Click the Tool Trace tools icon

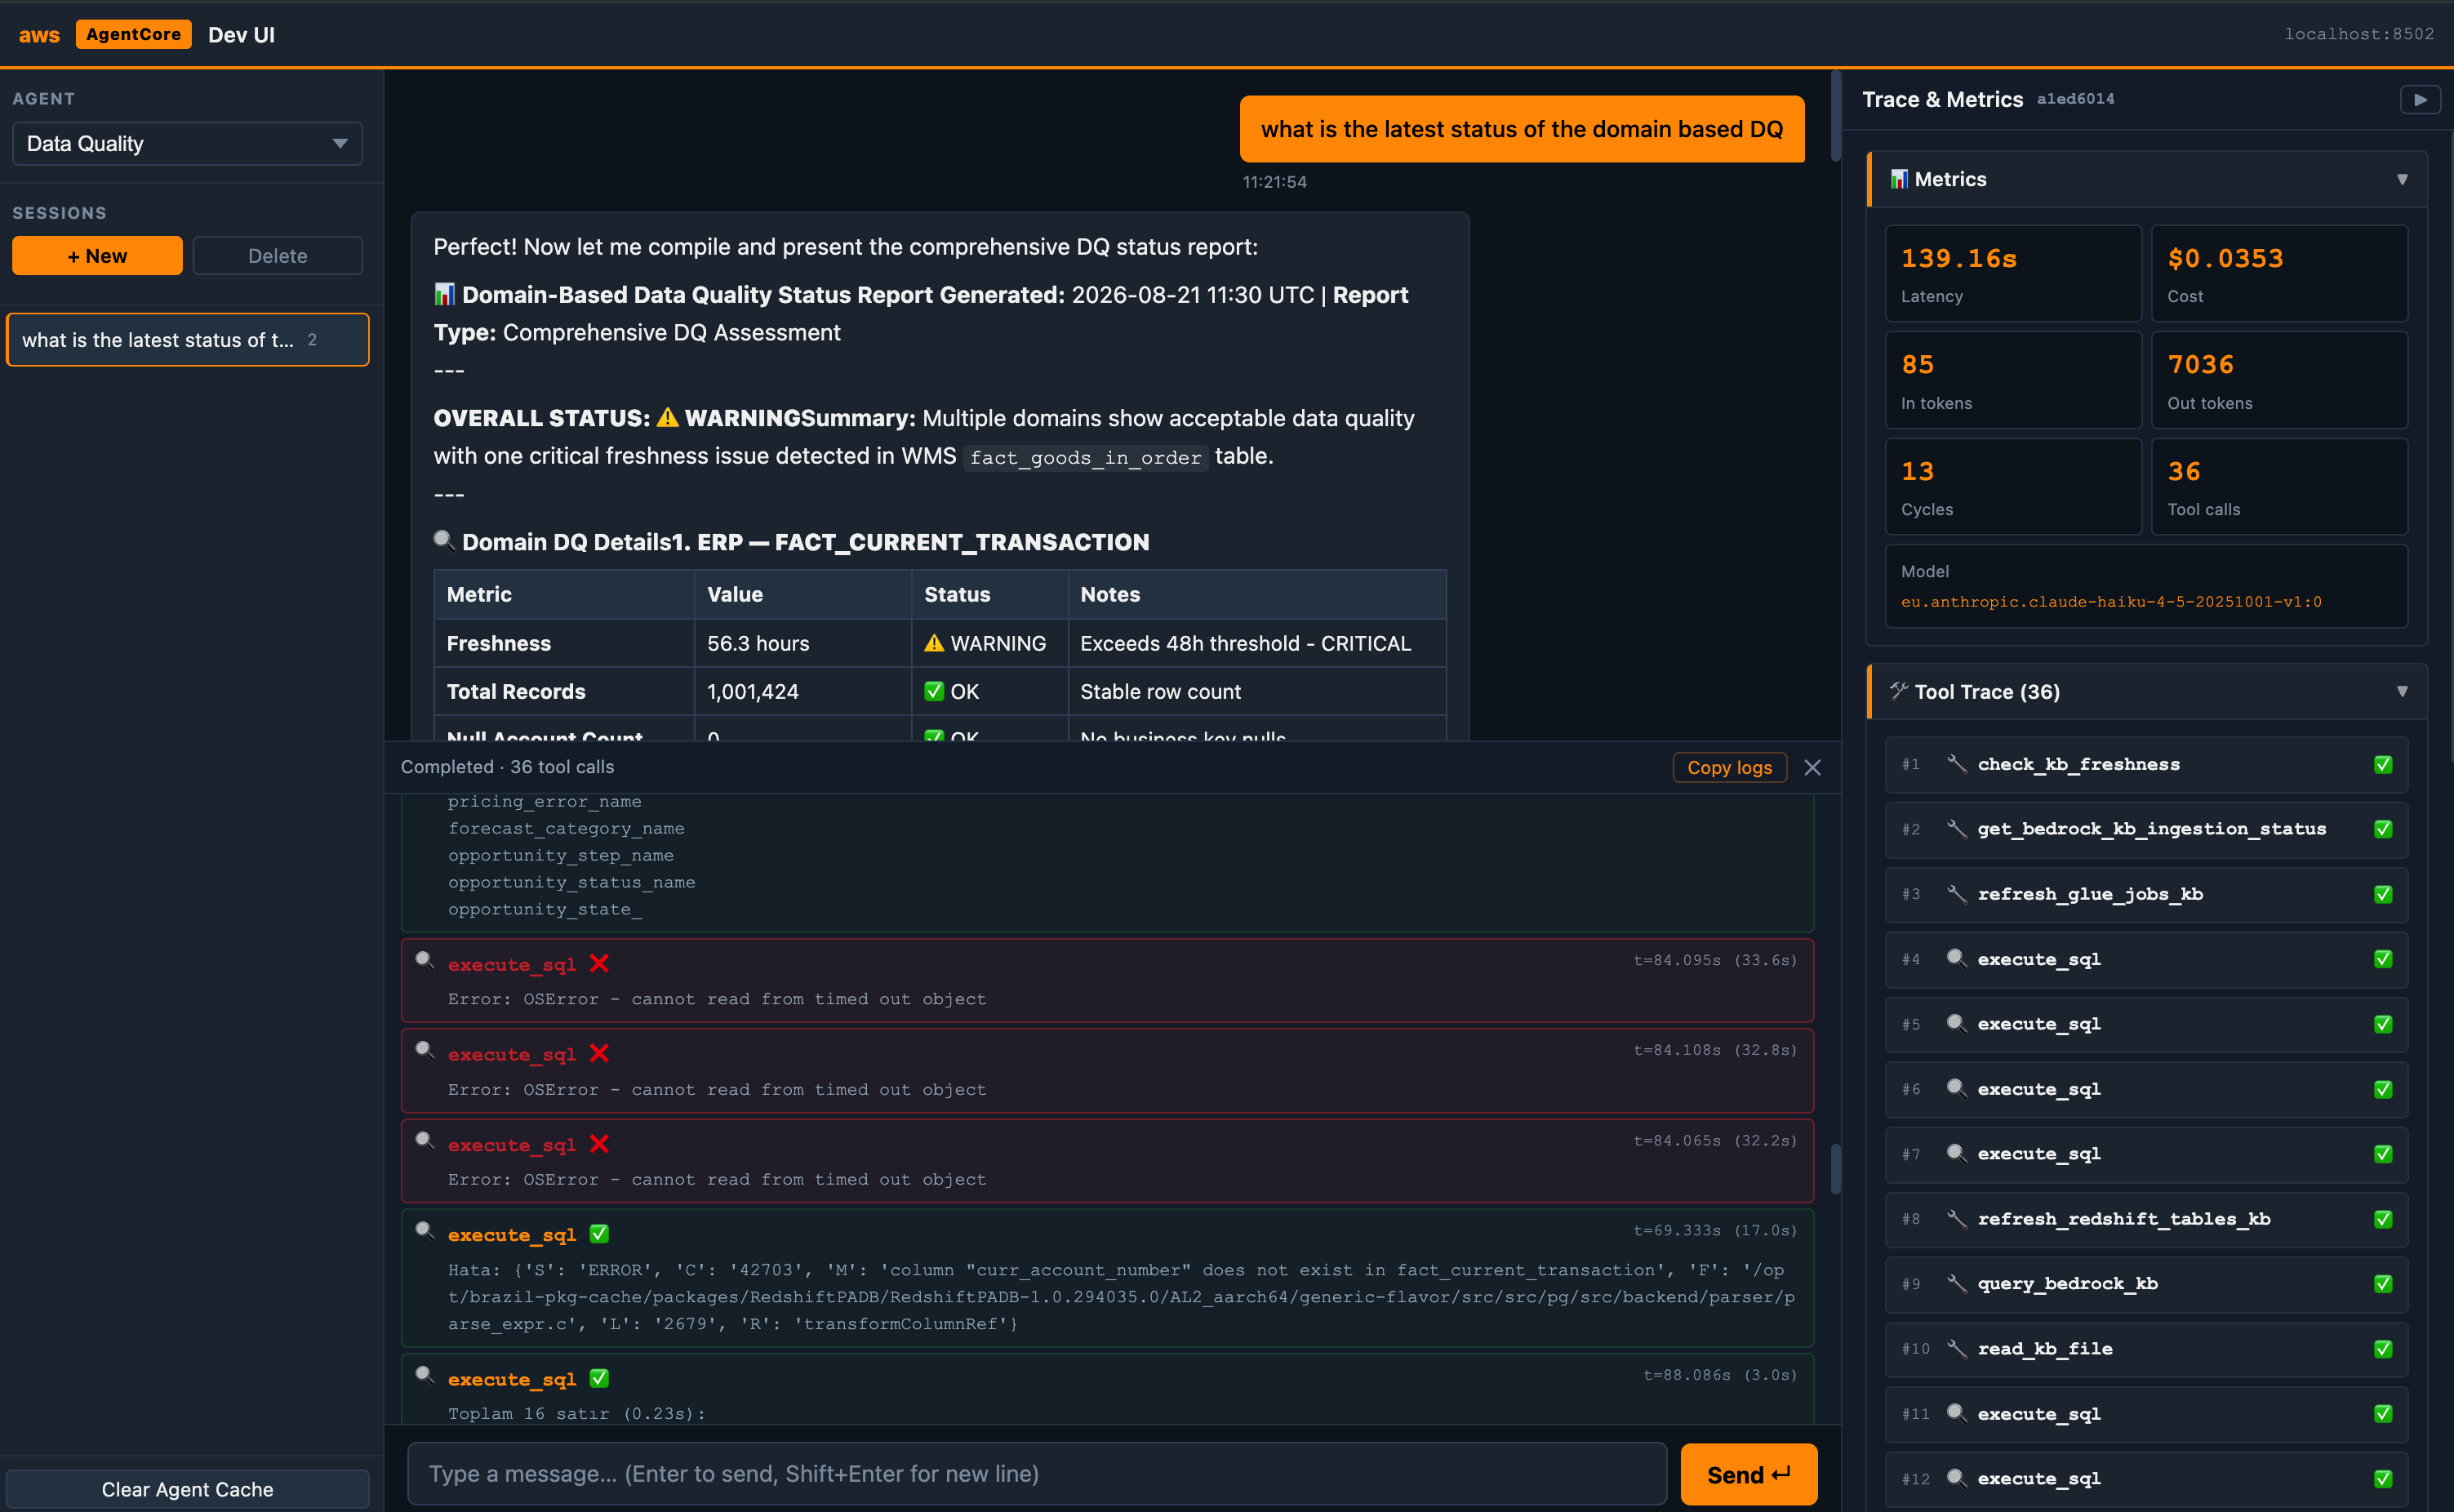[x=1899, y=691]
